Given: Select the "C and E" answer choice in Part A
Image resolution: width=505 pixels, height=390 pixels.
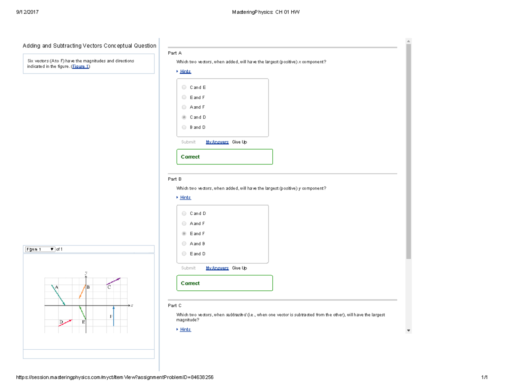Looking at the screenshot, I should click(184, 87).
